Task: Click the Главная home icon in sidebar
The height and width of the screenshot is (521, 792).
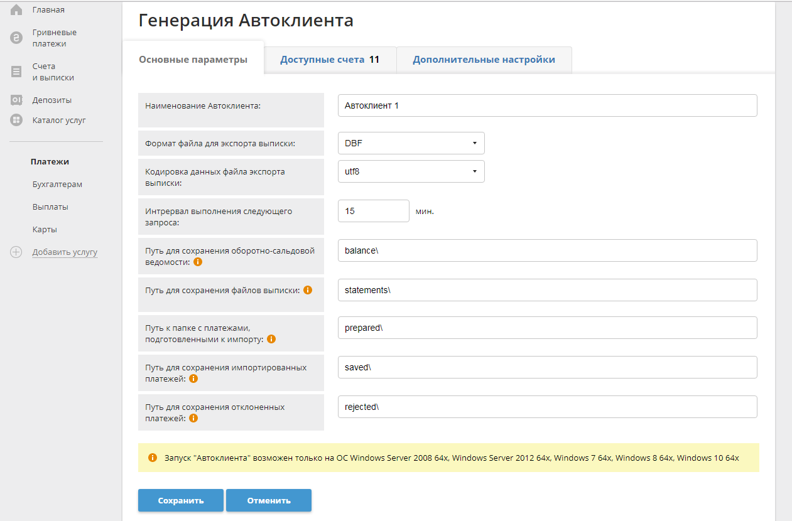Action: click(x=16, y=10)
